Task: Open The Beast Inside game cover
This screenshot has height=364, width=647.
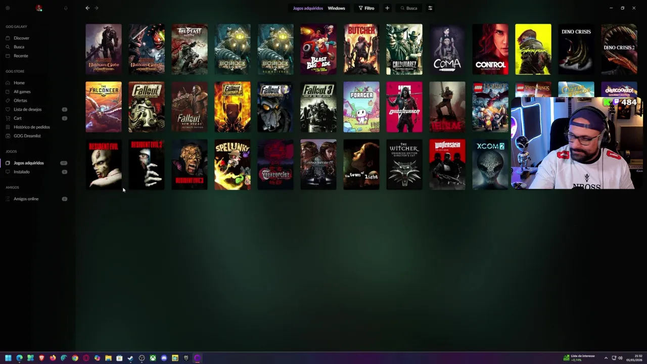Action: click(190, 49)
